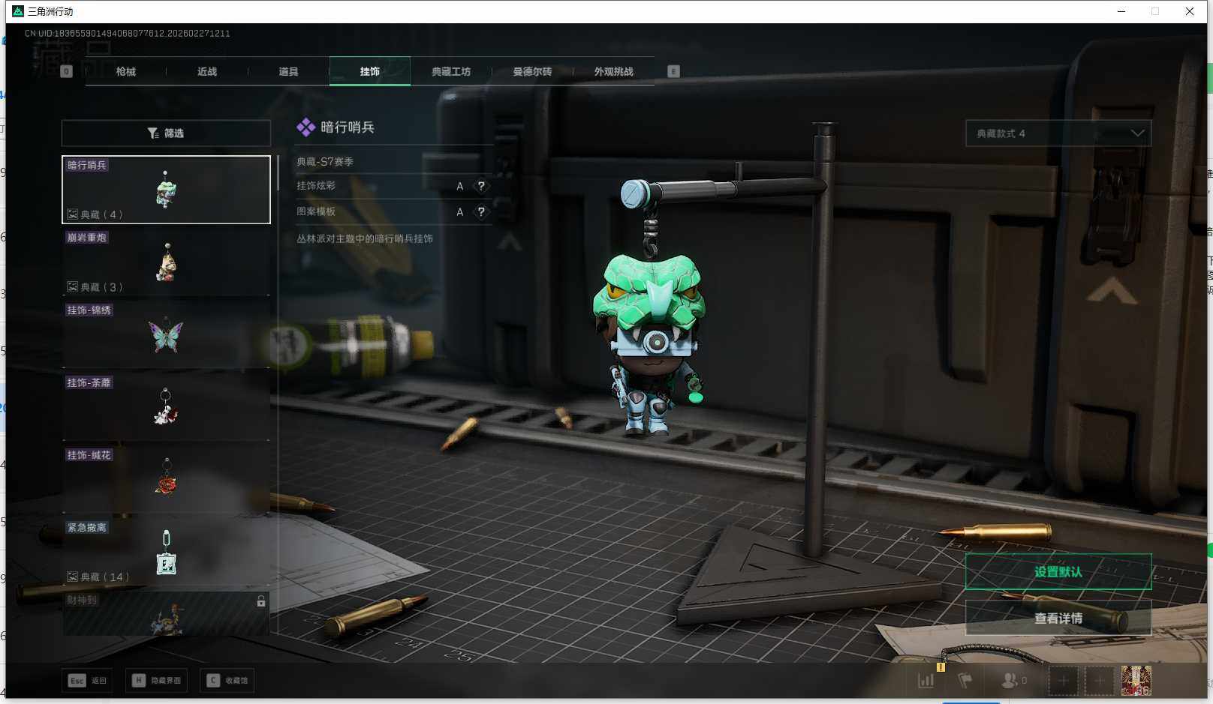Screen dimensions: 1213x704
Task: Expand the 典藏款式 4 dropdown
Action: point(1058,133)
